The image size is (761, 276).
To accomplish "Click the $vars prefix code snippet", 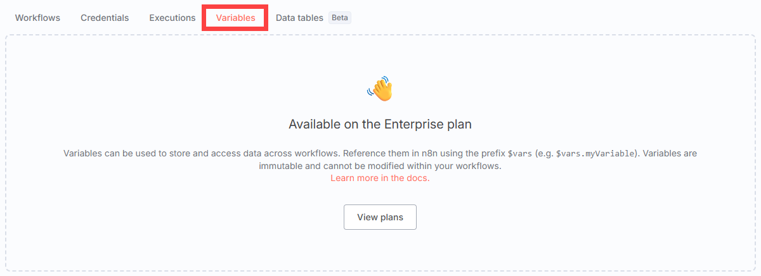I will click(520, 154).
